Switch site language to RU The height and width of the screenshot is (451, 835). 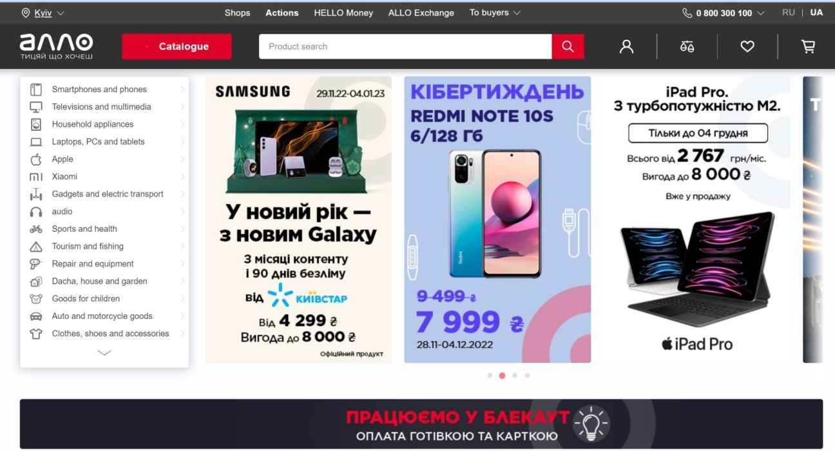tap(789, 13)
